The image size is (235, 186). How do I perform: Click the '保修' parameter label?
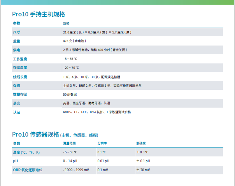16,86
